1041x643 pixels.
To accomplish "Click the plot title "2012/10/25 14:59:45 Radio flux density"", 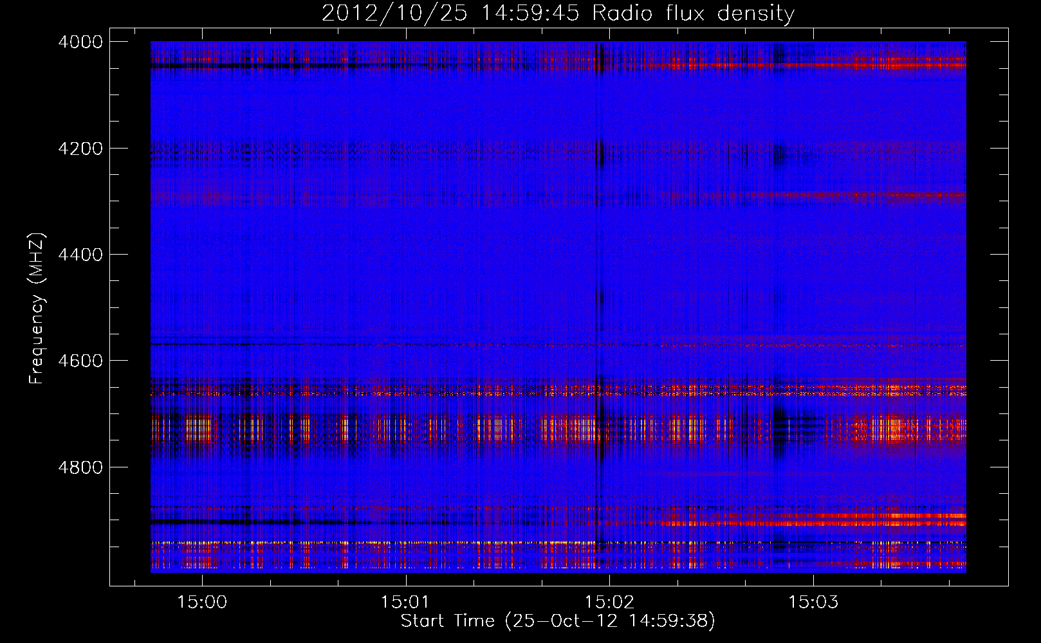I will [x=558, y=13].
